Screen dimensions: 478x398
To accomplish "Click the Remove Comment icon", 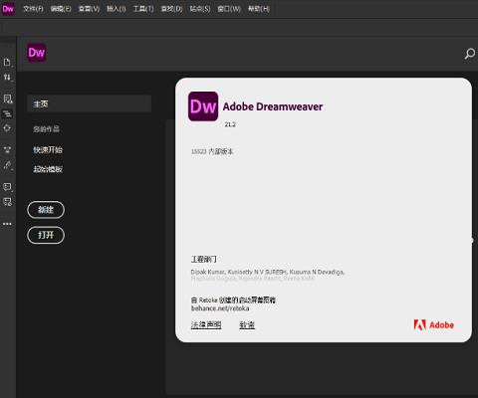I will click(7, 202).
